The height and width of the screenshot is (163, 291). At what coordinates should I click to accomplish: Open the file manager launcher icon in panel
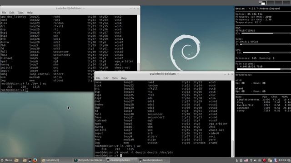[25, 160]
